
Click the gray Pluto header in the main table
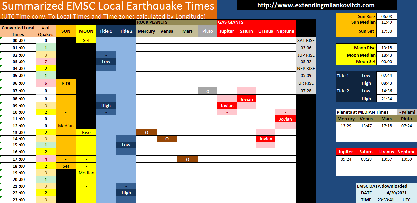[208, 31]
